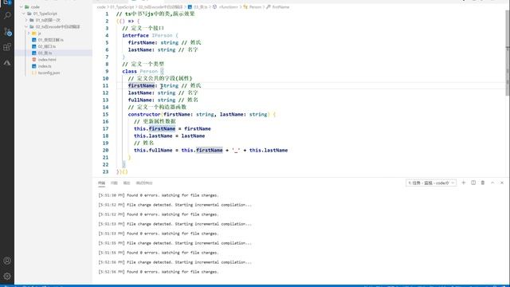
Task: Switch to the first (active) panel tab
Action: (101, 183)
